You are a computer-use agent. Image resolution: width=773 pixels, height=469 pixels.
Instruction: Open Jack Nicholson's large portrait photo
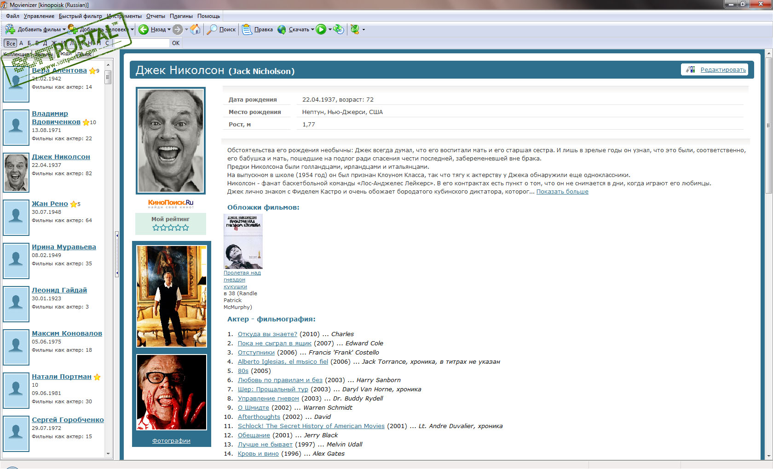click(171, 141)
